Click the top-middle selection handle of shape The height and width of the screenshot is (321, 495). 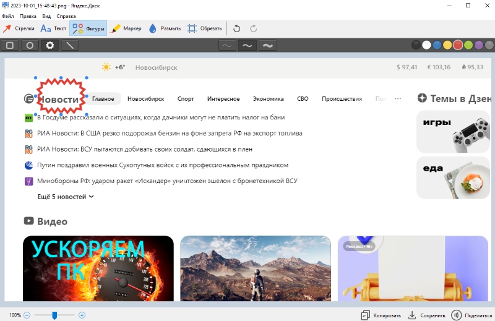[61, 78]
